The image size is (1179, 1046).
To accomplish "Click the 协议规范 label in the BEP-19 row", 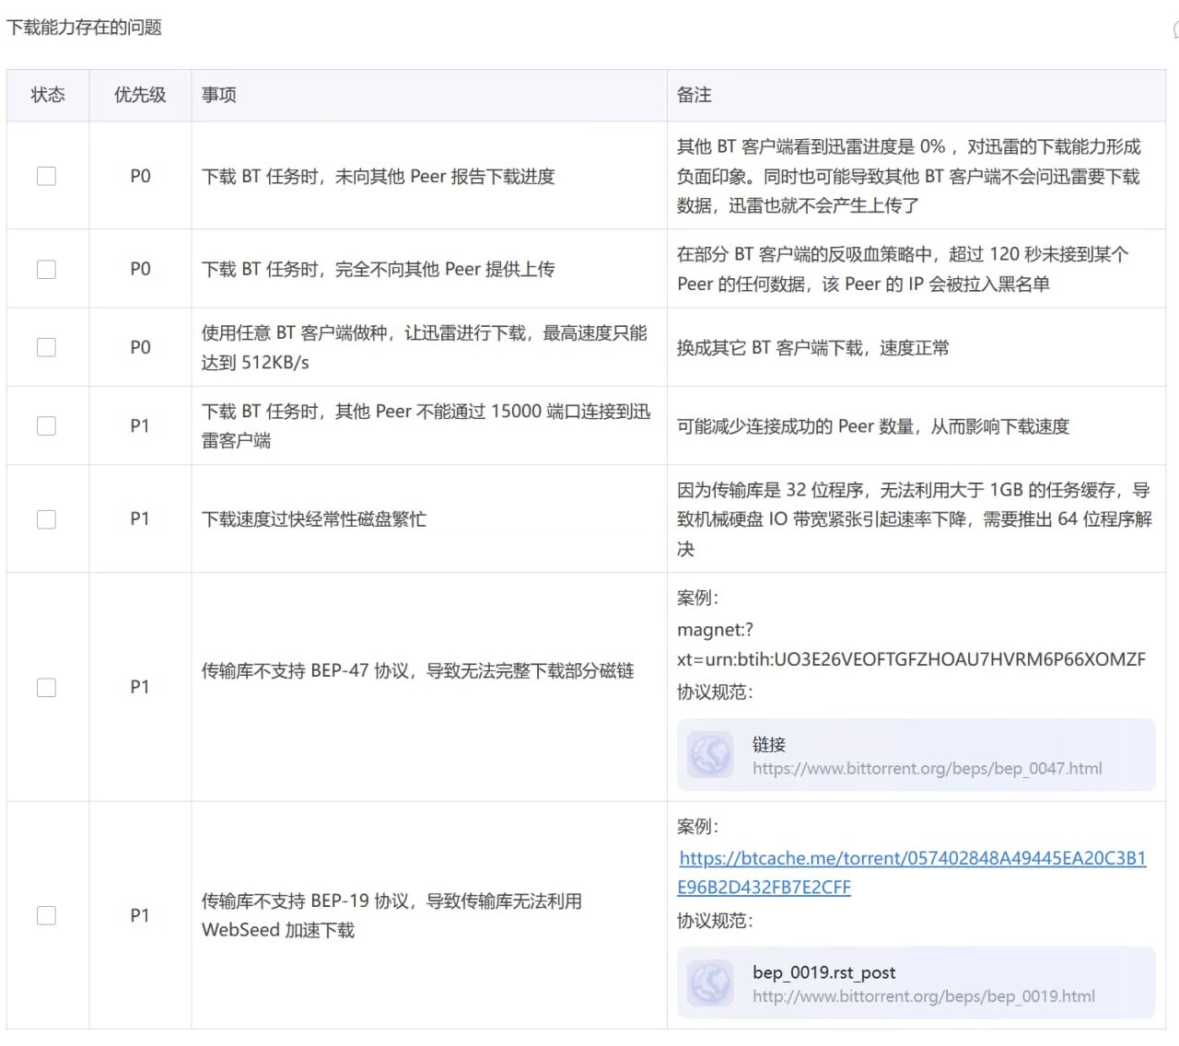I will coord(715,921).
